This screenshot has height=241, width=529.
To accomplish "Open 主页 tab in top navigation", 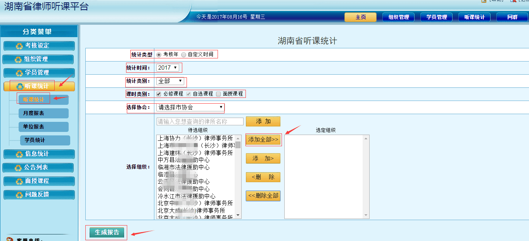I will (360, 17).
